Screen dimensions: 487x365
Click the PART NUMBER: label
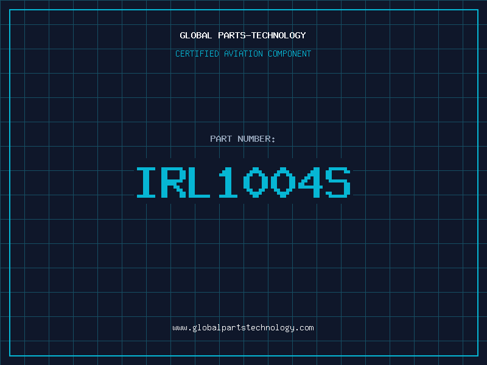coord(243,139)
